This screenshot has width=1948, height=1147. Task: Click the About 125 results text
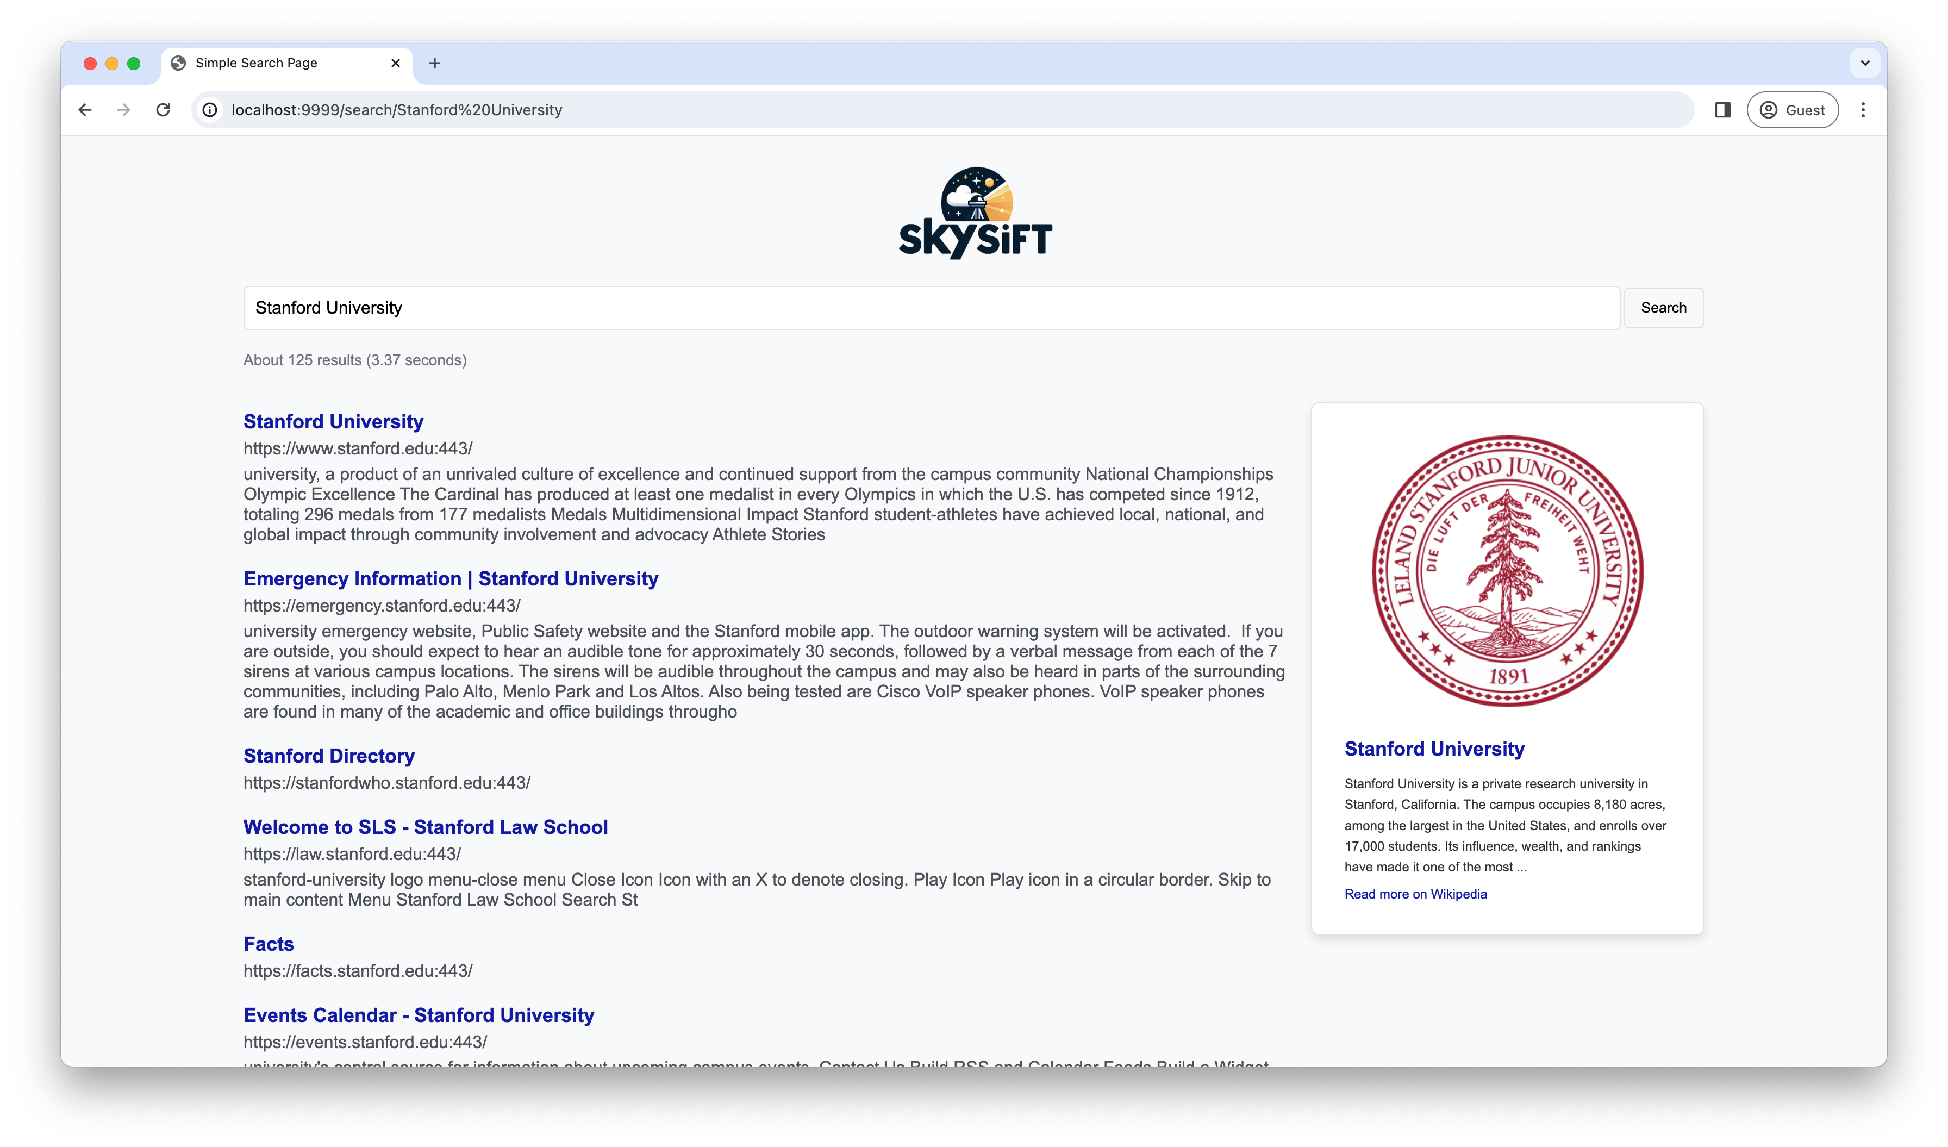(x=355, y=360)
